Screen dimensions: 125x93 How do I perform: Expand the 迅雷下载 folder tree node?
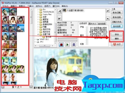coord(38,34)
